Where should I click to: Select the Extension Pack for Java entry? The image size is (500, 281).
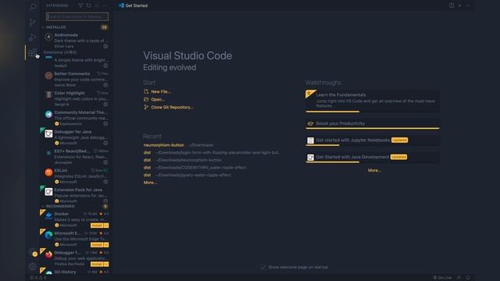(76, 195)
